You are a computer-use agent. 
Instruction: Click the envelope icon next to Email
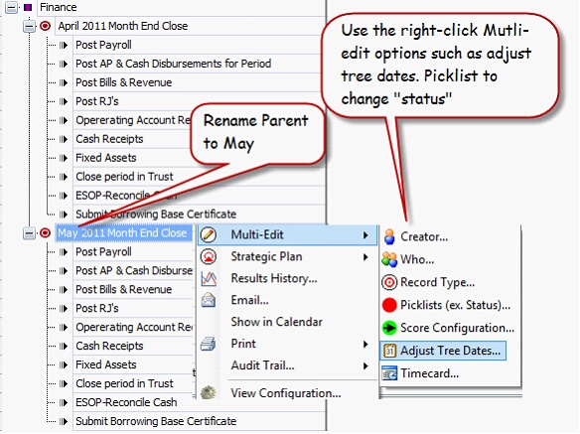tap(209, 300)
